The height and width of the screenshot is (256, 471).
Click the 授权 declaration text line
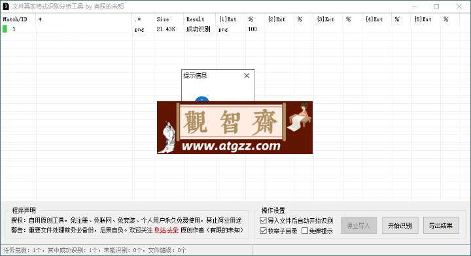tap(126, 220)
